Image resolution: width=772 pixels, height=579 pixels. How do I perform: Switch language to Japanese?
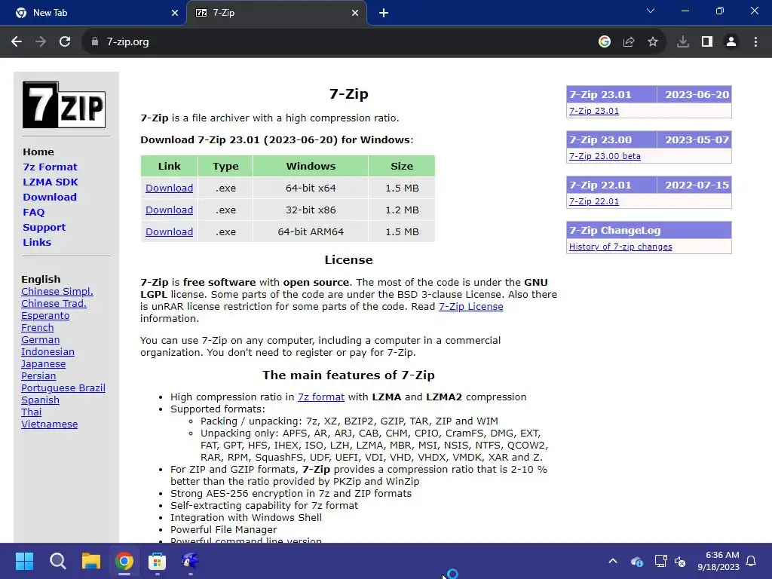43,364
